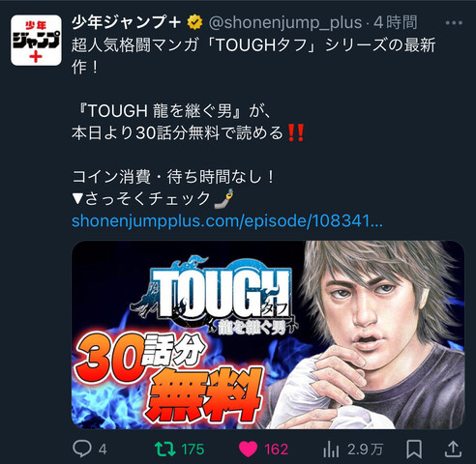Open the TOUGH promotional image
Image resolution: width=476 pixels, height=464 pixels.
click(268, 334)
